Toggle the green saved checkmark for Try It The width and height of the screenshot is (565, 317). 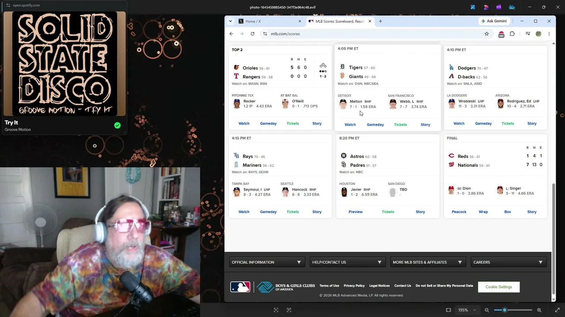click(117, 125)
